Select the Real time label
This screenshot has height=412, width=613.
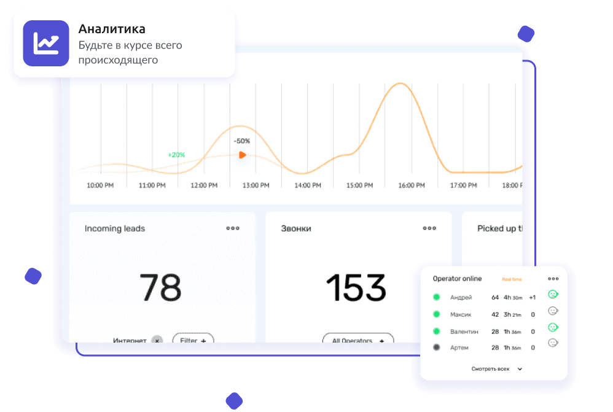coord(512,279)
